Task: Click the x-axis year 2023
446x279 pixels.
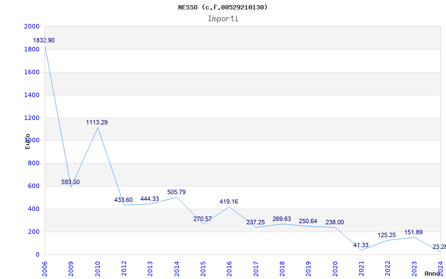Action: pos(414,269)
